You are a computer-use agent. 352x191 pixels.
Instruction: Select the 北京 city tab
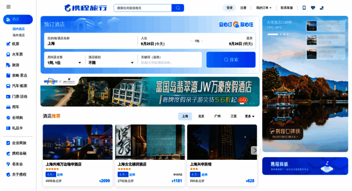[x=201, y=116]
